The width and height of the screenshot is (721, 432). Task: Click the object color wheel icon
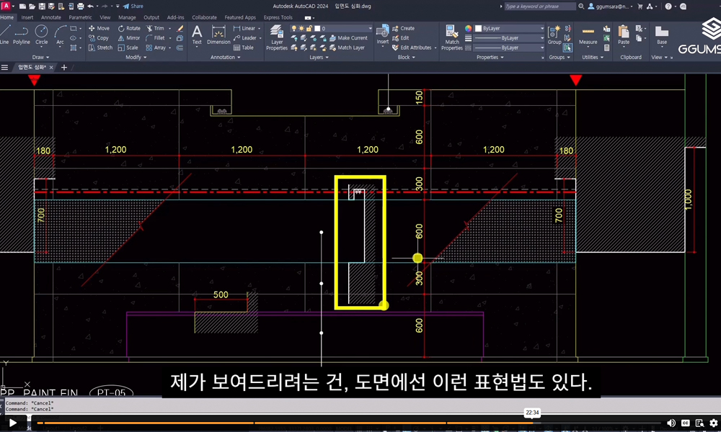coord(468,29)
